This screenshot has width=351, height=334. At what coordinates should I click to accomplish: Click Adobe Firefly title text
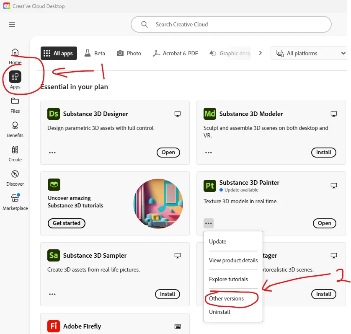click(x=82, y=326)
